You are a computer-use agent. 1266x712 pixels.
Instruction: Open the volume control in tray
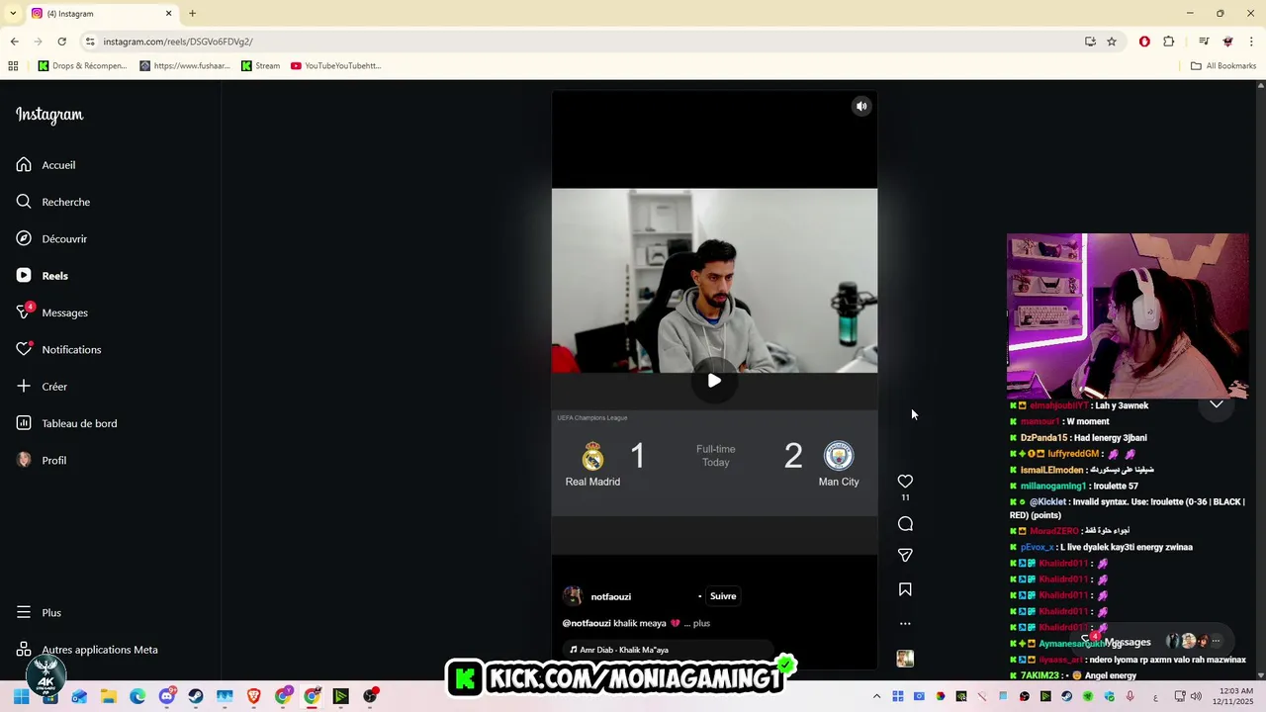(1196, 696)
